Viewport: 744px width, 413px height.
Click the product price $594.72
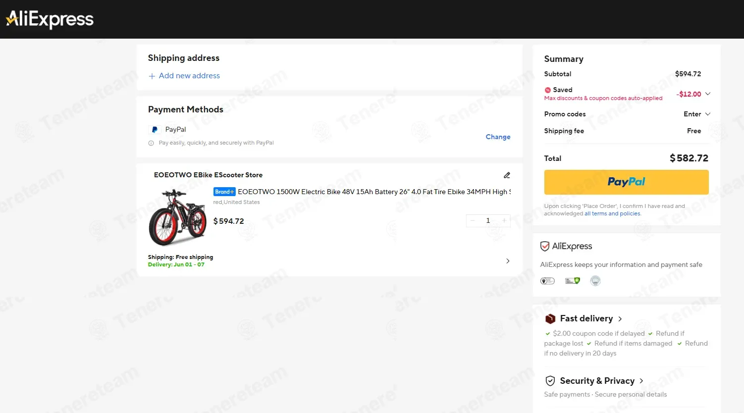point(228,221)
